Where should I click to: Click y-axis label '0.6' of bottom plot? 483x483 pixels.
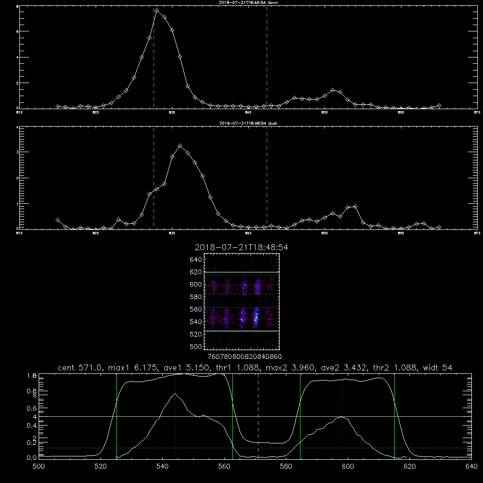[x=32, y=408]
